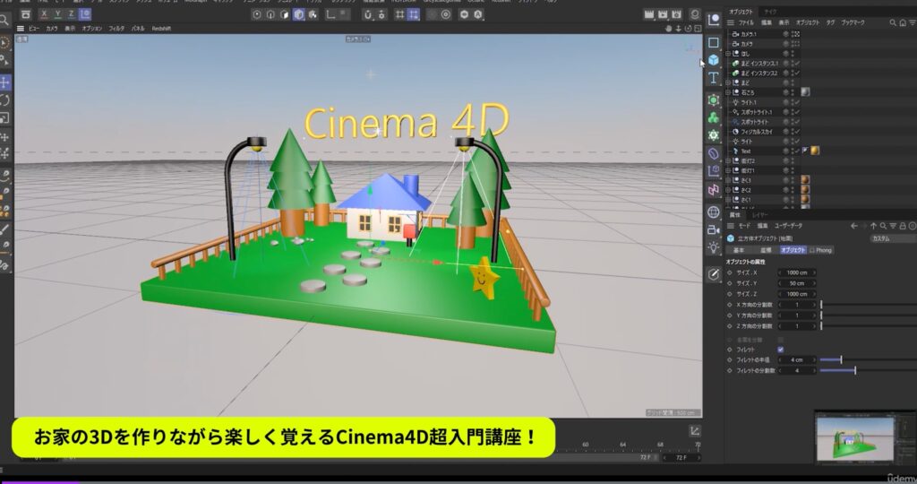The height and width of the screenshot is (484, 917).
Task: Expand the まど group in object tree
Action: point(729,82)
